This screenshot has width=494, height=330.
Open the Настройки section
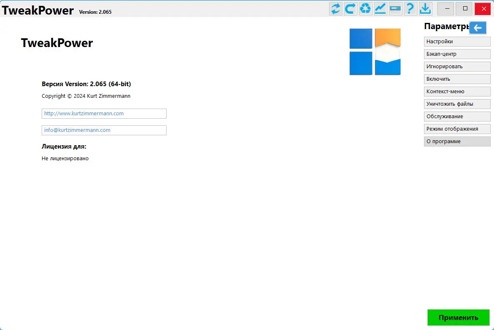pyautogui.click(x=457, y=42)
